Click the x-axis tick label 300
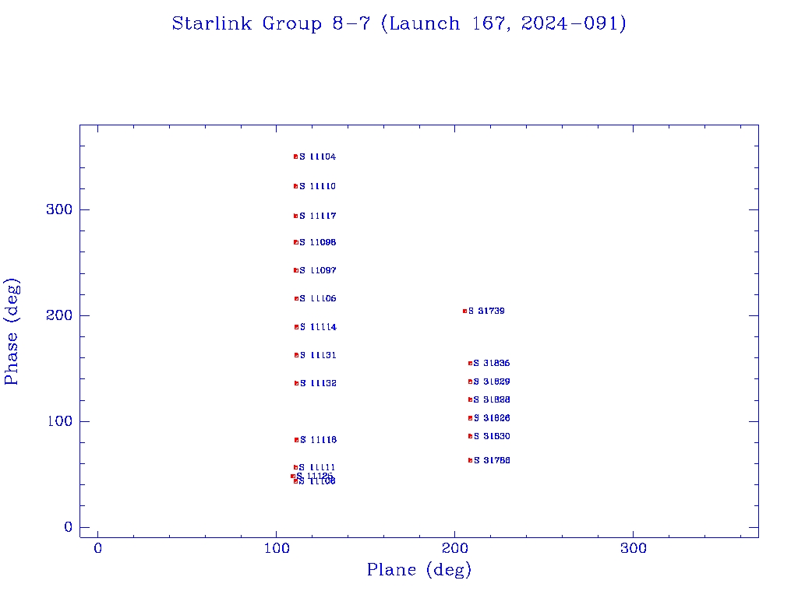This screenshot has width=798, height=598. coord(634,548)
